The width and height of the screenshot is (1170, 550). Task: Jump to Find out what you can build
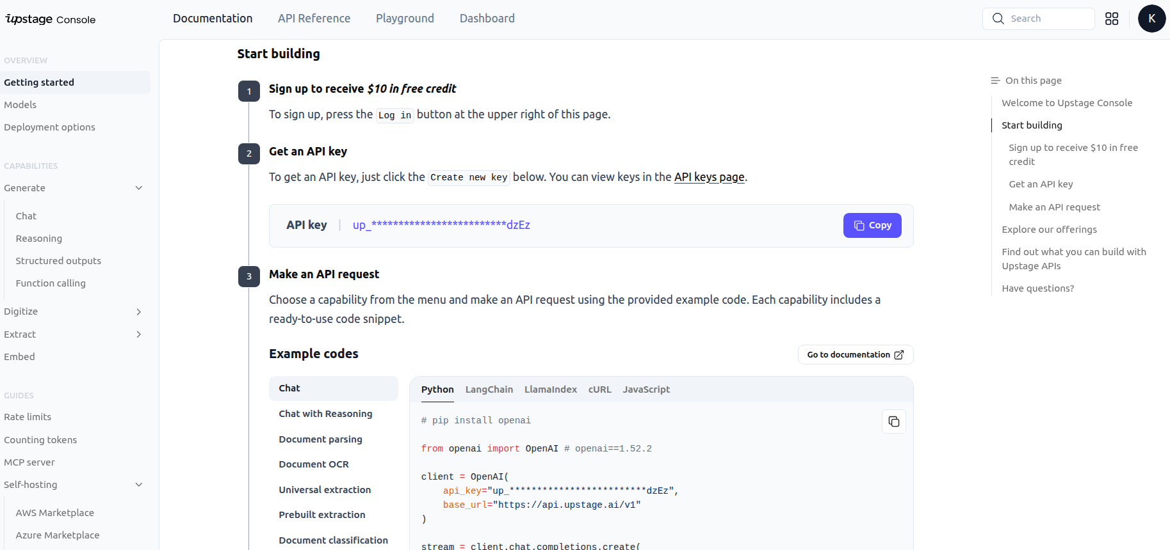point(1074,259)
